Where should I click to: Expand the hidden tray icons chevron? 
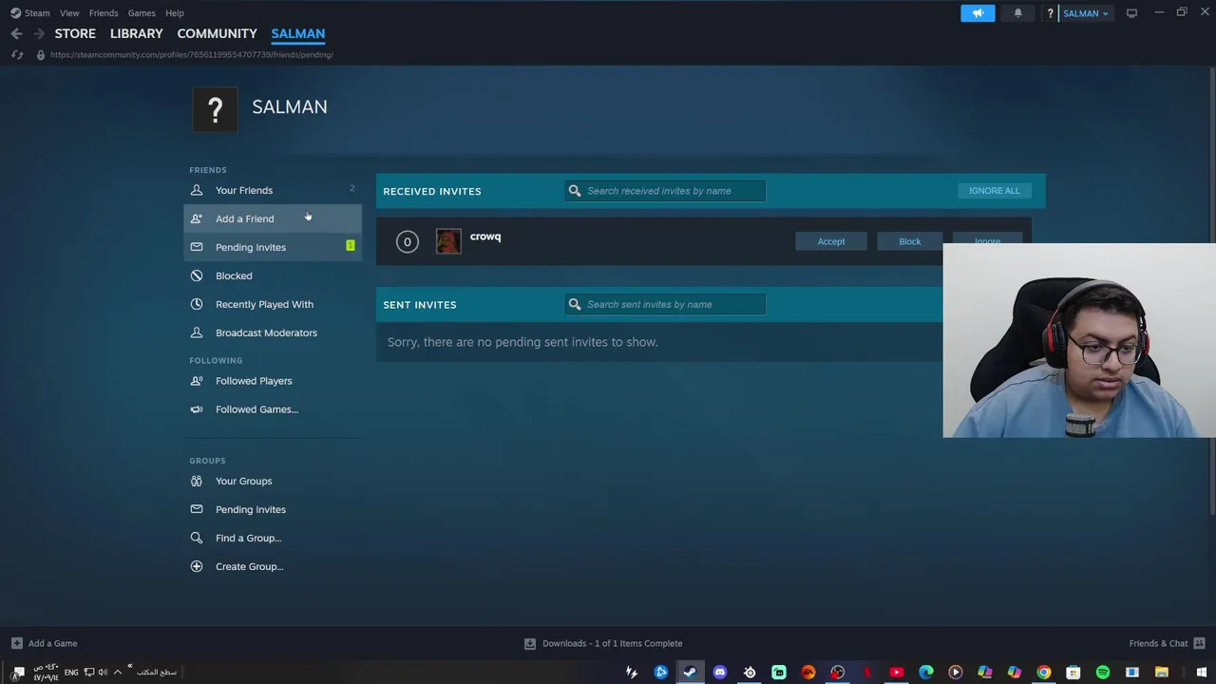118,673
